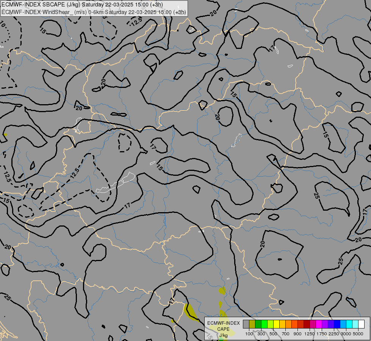
Task: Pick the dark red swatch left of 1250
Action: pyautogui.click(x=307, y=324)
